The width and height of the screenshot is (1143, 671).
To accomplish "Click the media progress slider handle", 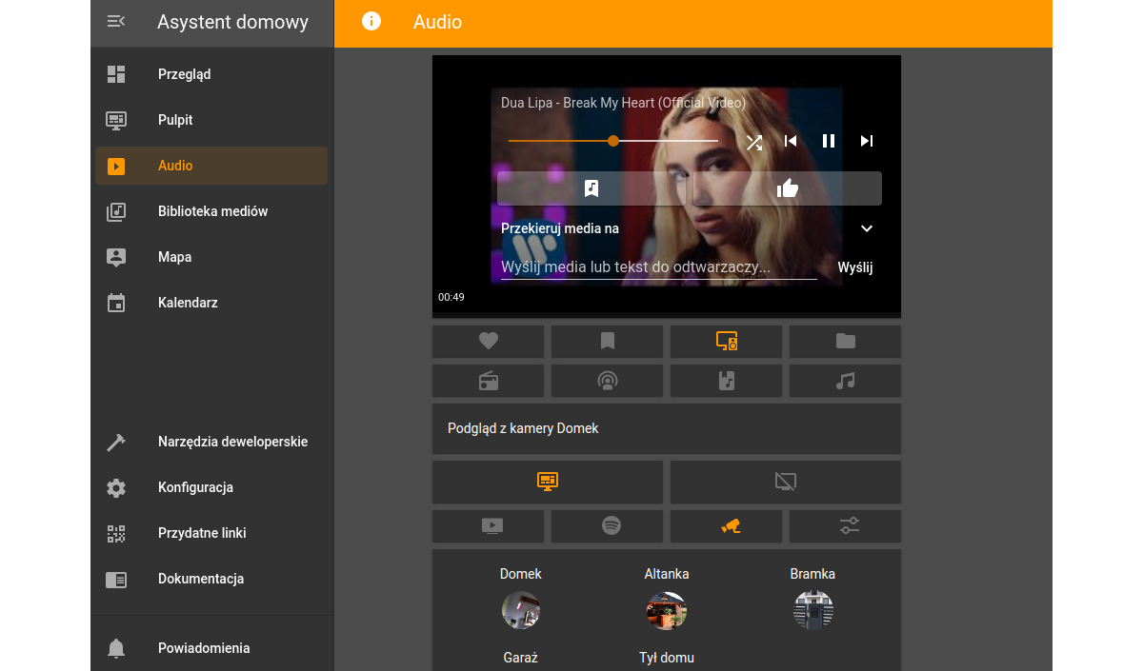I will coord(613,141).
